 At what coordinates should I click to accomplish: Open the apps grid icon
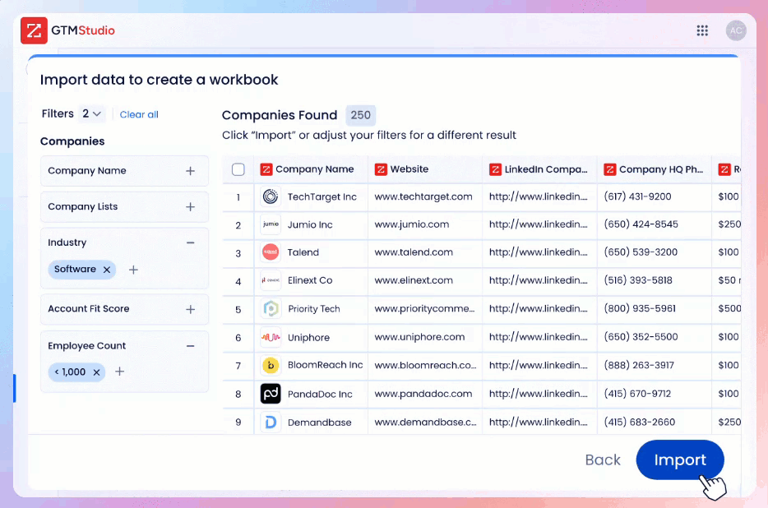(702, 31)
